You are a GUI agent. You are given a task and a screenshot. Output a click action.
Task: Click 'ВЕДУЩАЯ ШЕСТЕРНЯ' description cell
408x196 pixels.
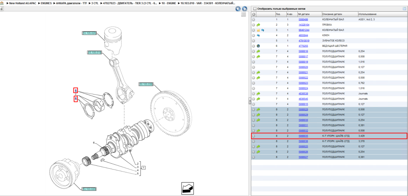(x=335, y=46)
